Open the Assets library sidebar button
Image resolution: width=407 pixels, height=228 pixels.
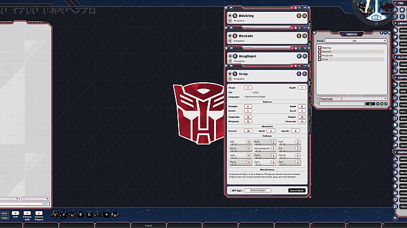[401, 37]
